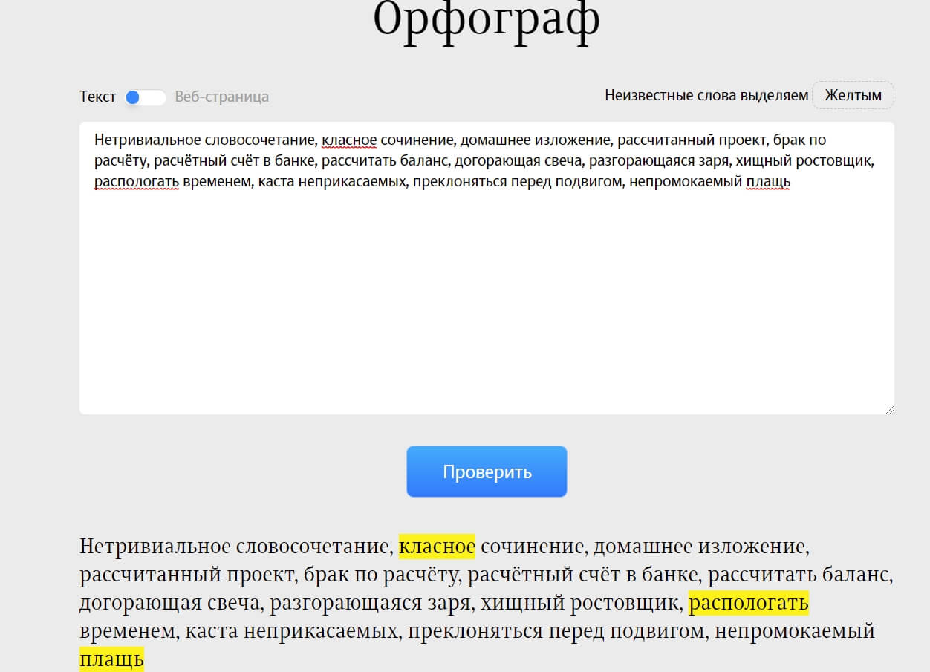Click highlighted word класное in results
This screenshot has width=930, height=672.
437,547
